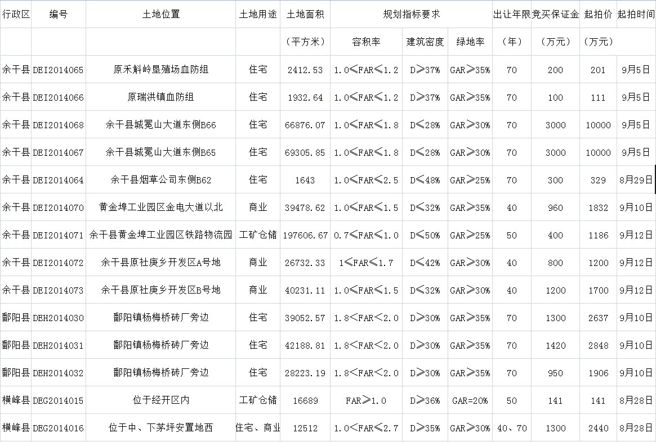The image size is (656, 442).
Task: Click cell DEI2014064
Action: click(59, 180)
